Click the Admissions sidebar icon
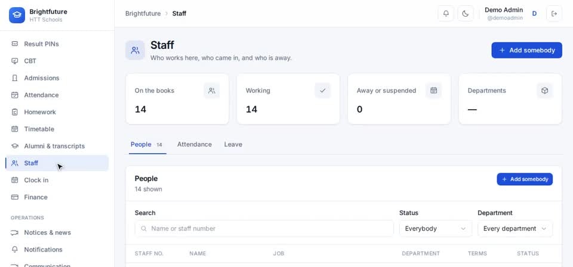The width and height of the screenshot is (573, 267). 14,78
